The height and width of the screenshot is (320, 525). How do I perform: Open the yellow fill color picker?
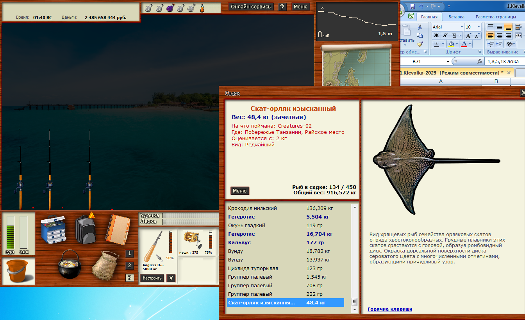tap(457, 44)
